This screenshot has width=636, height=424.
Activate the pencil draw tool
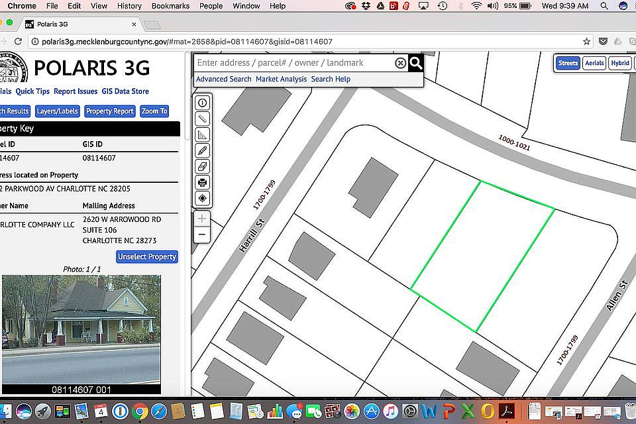(x=203, y=150)
